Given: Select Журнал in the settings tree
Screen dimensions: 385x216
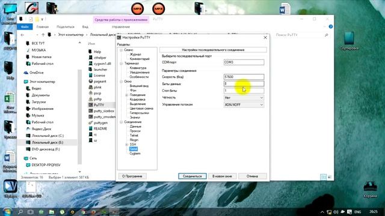Looking at the screenshot, I should pyautogui.click(x=135, y=55).
